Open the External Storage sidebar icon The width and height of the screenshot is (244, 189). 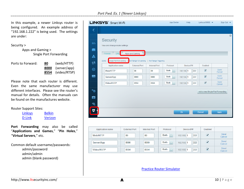(x=94, y=76)
